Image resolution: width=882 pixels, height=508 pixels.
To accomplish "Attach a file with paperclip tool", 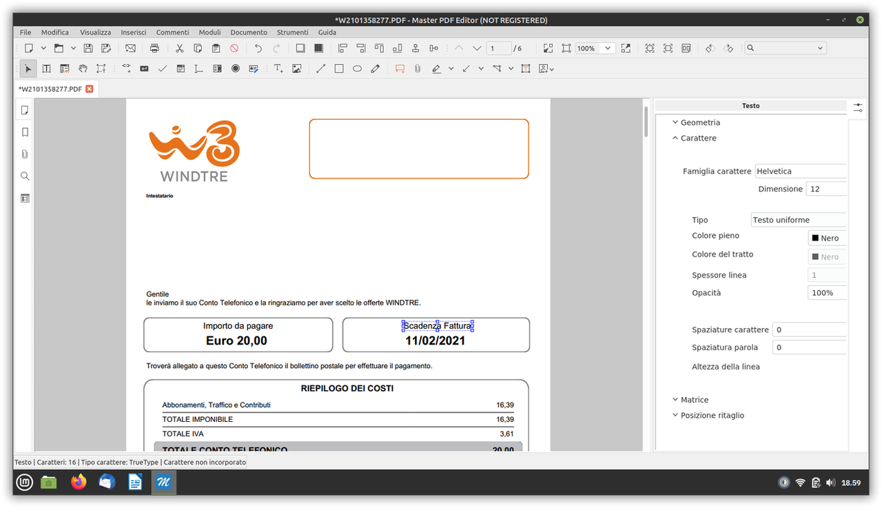I will click(418, 68).
